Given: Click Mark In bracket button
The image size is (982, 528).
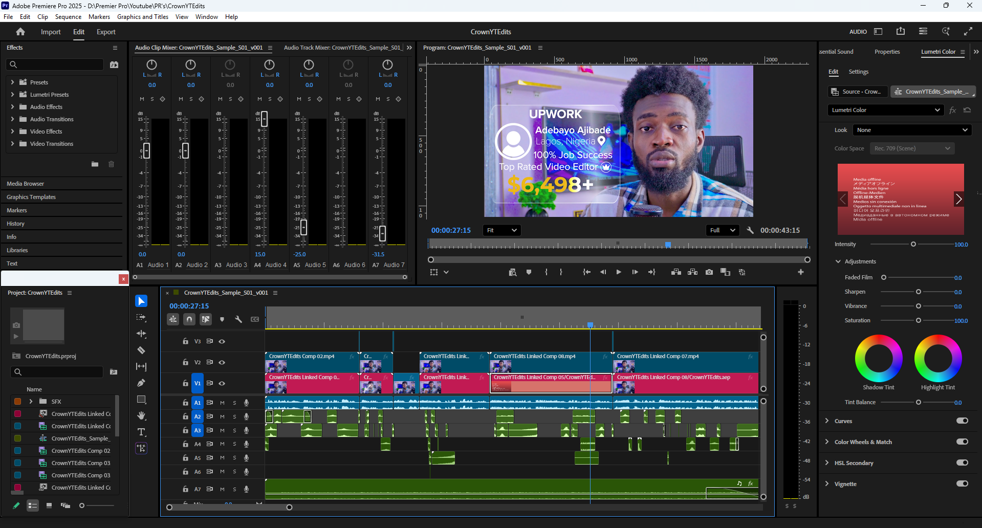Looking at the screenshot, I should 547,272.
